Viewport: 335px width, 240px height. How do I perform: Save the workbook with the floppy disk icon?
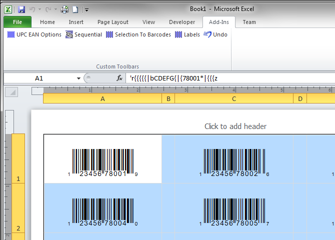point(21,9)
